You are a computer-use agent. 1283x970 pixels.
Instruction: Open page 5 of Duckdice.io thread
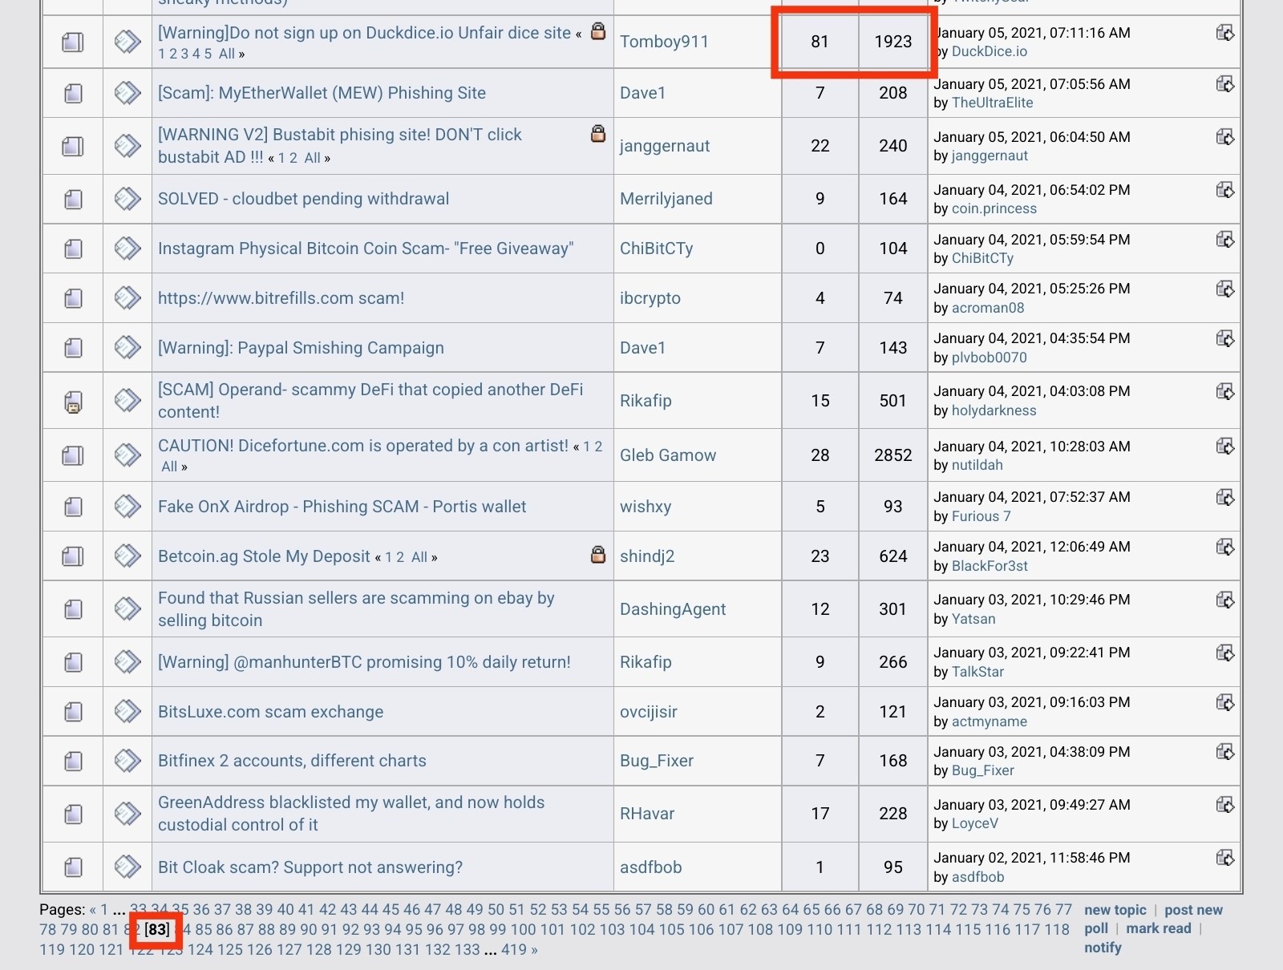(208, 54)
